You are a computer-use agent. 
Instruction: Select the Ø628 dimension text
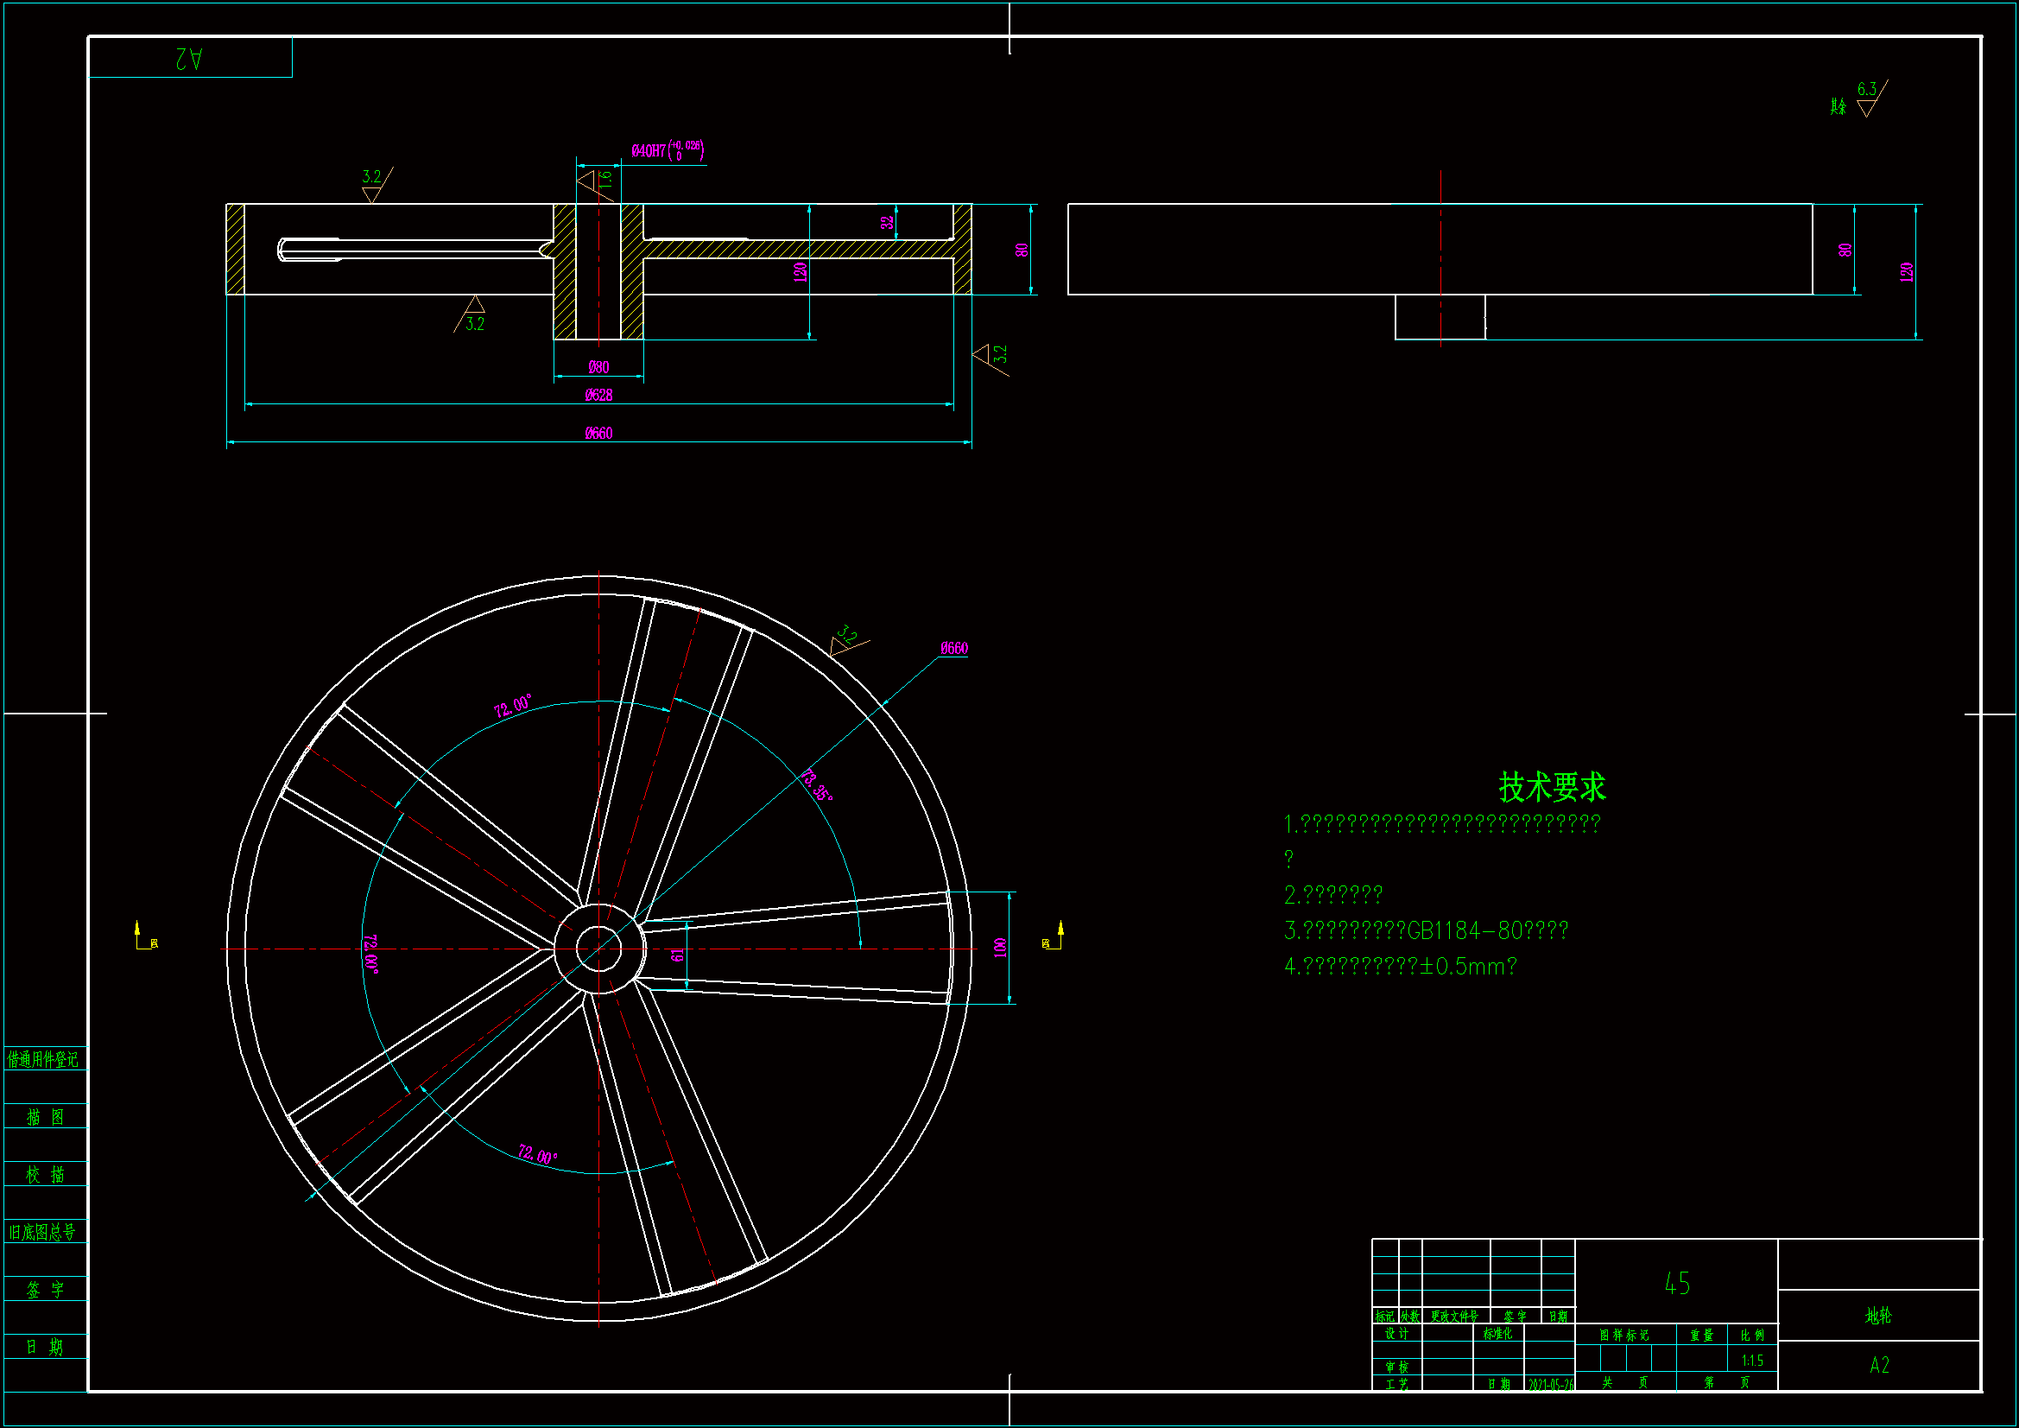coord(598,395)
